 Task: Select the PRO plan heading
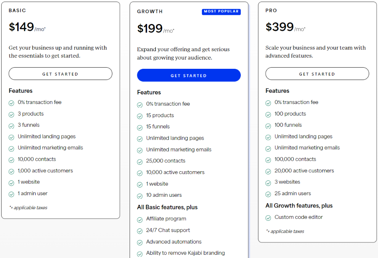click(x=271, y=10)
